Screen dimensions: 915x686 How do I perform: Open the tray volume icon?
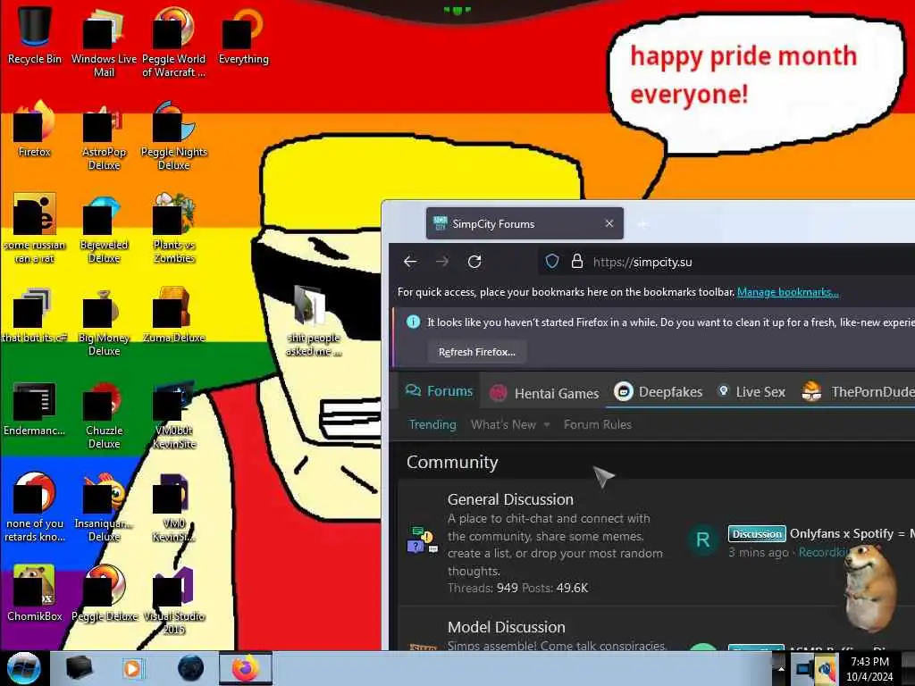coord(826,670)
